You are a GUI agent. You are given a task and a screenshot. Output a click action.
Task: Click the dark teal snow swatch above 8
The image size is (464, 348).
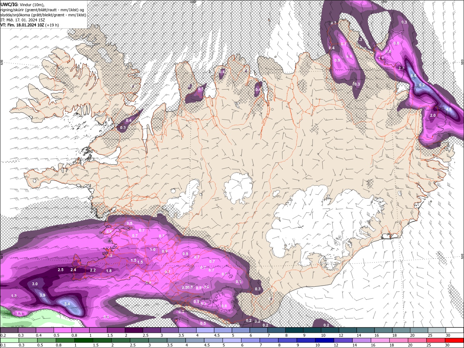(x=294, y=330)
